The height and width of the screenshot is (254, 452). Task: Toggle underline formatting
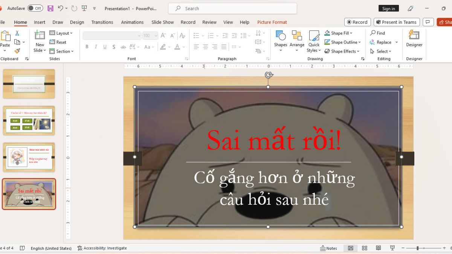[104, 47]
